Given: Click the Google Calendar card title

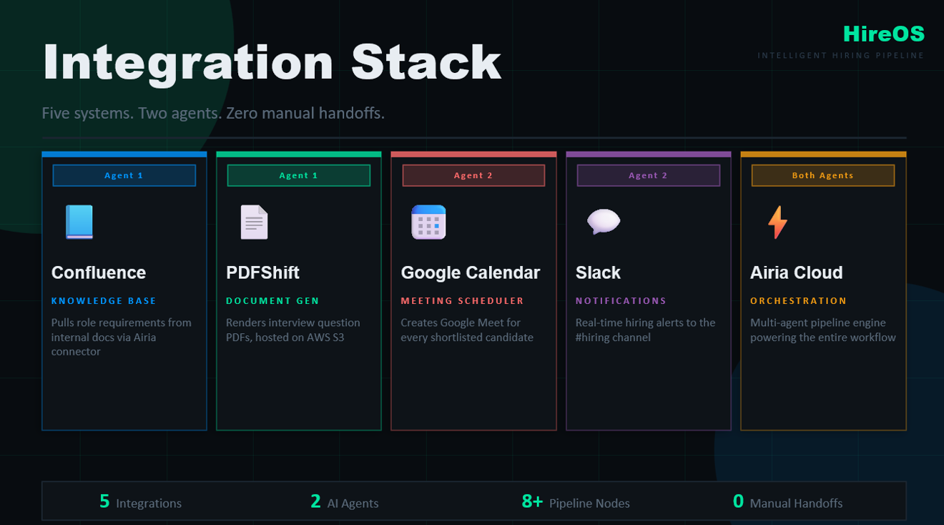Looking at the screenshot, I should click(x=471, y=273).
